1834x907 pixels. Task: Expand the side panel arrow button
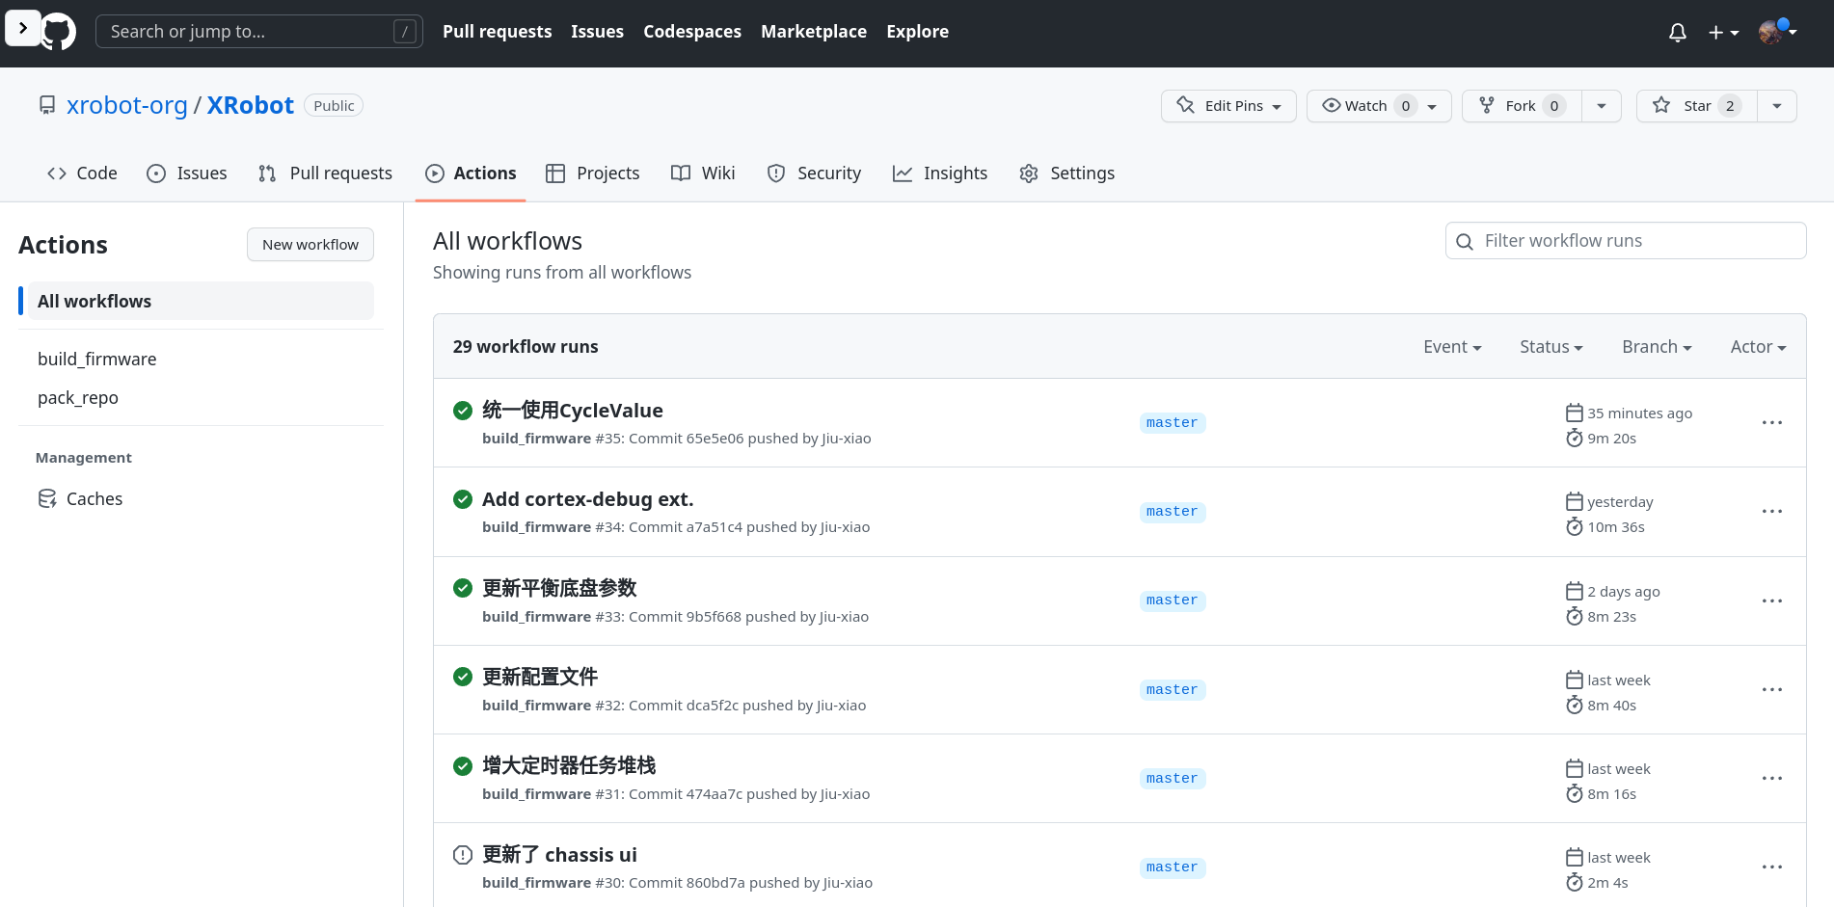23,28
